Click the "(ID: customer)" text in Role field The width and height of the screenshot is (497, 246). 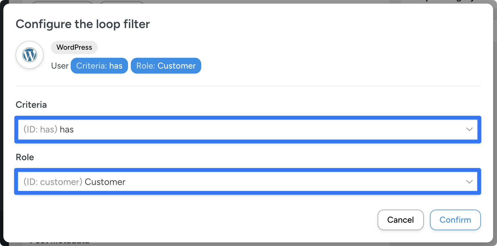(53, 182)
